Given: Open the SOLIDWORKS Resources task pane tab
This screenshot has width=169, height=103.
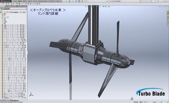Looking at the screenshot, I should 168,12.
